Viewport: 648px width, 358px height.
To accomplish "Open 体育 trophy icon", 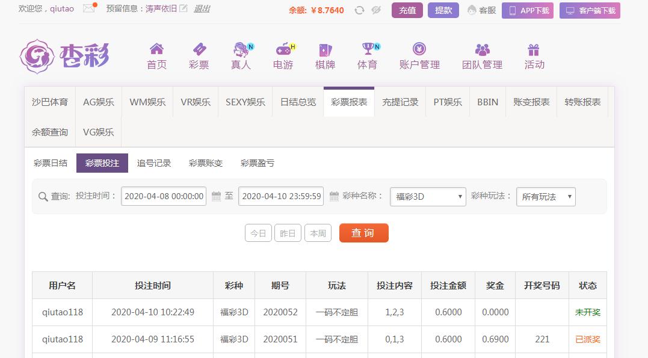I will [367, 49].
